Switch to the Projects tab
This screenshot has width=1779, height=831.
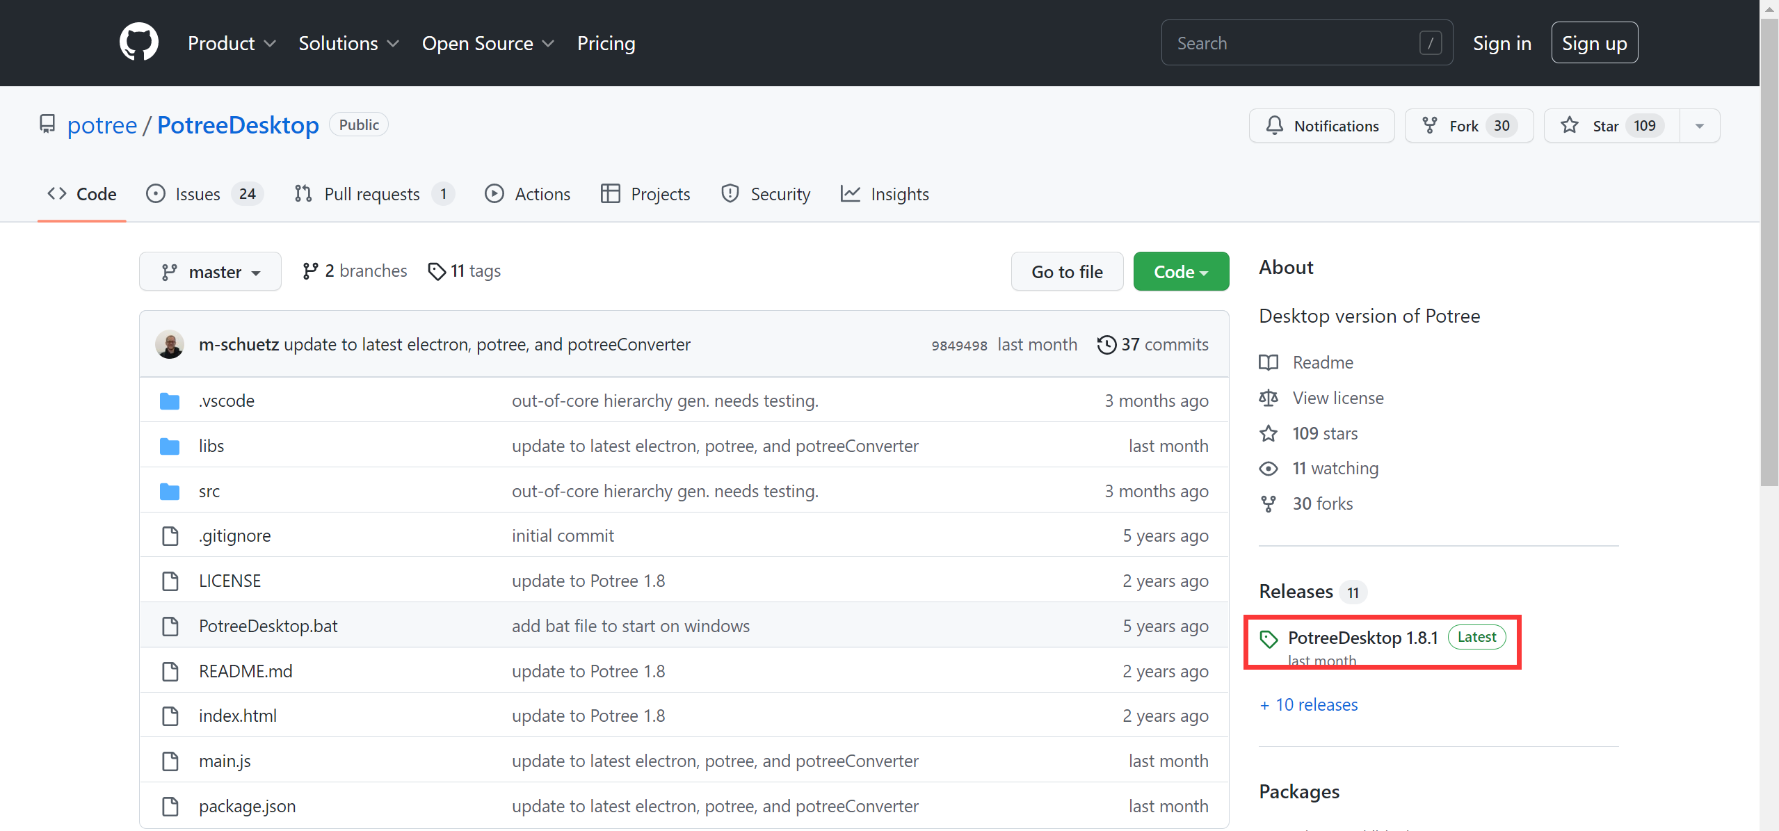[645, 194]
